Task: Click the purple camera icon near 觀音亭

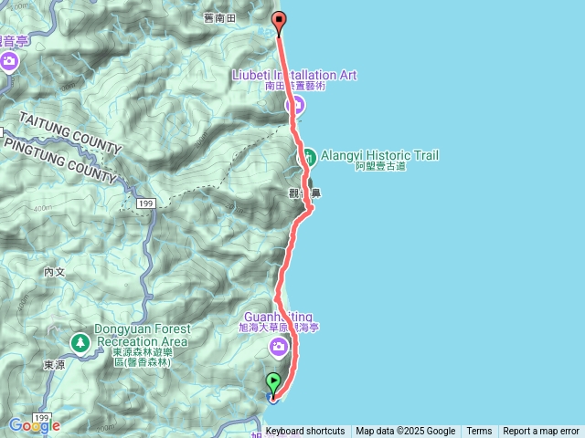Action: (x=9, y=61)
